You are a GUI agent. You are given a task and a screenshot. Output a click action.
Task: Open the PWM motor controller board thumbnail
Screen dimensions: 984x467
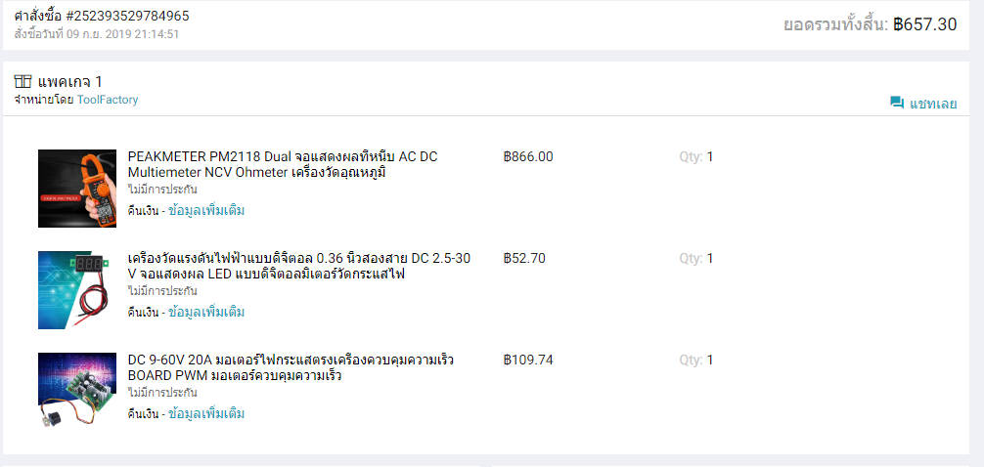[76, 390]
